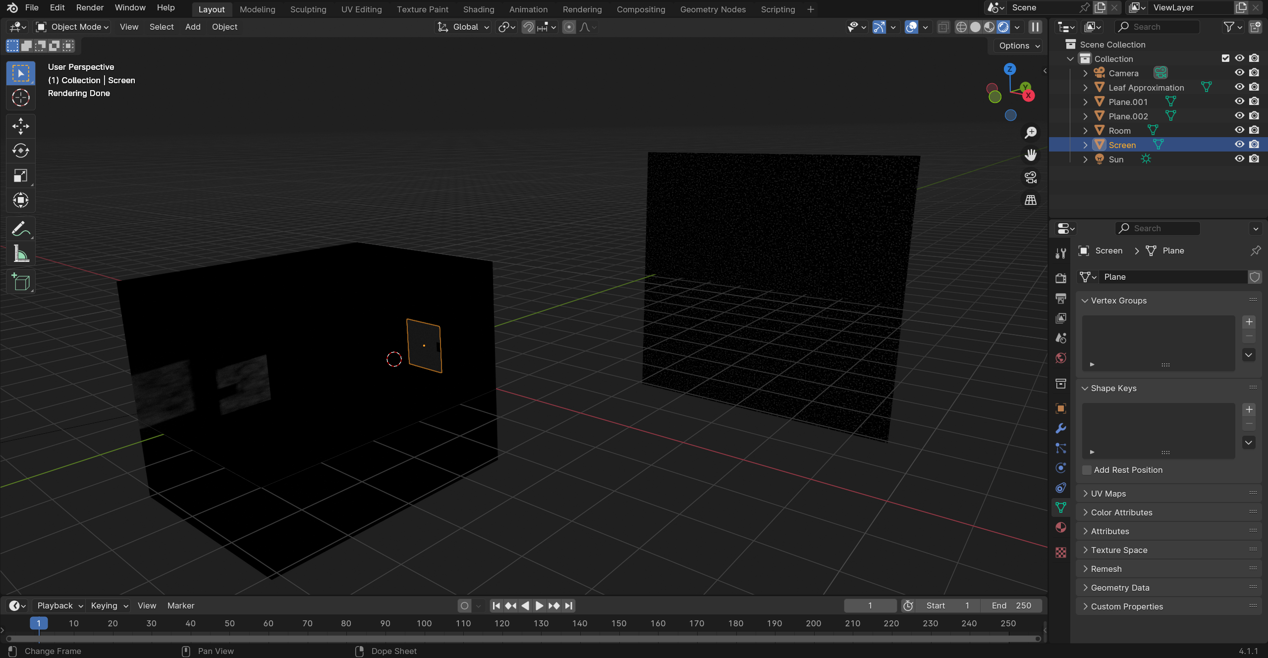The image size is (1268, 658).
Task: Open the Particles properties tab
Action: tap(1061, 448)
